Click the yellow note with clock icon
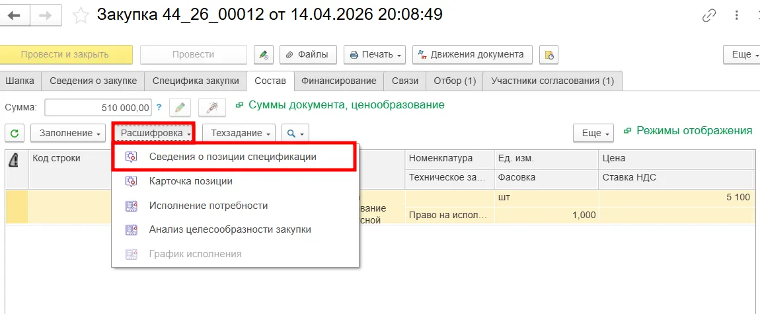The width and height of the screenshot is (760, 314). [549, 55]
